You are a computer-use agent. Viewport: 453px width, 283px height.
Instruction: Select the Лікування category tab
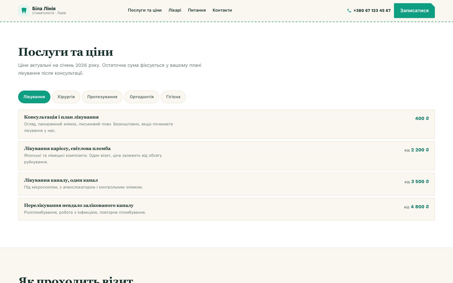(34, 97)
